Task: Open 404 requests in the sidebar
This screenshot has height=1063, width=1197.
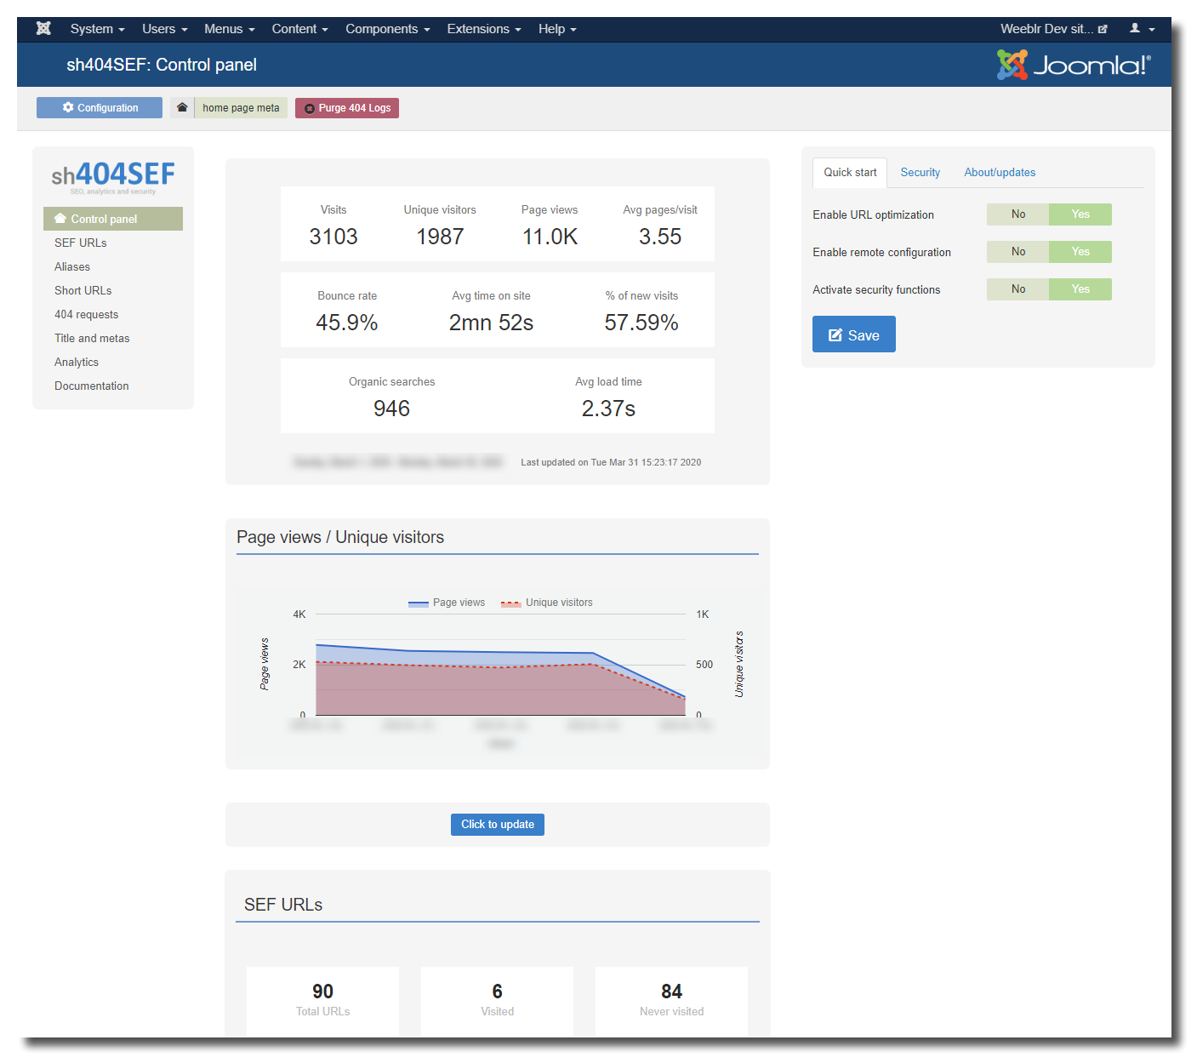Action: coord(87,314)
